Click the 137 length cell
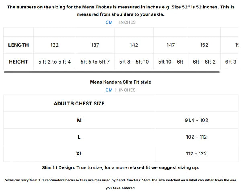Viewport: 241px width, 193px height. pyautogui.click(x=95, y=45)
